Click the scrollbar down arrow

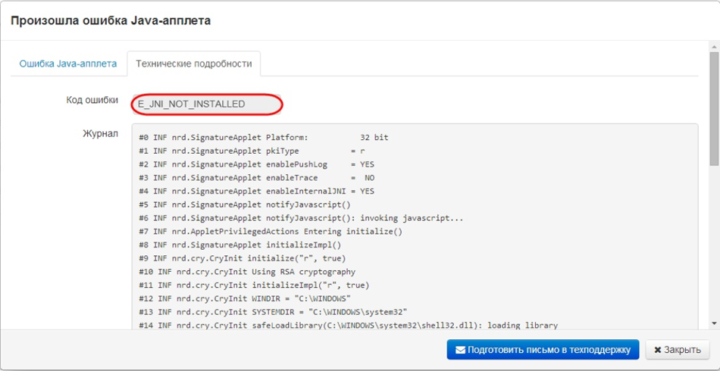click(x=714, y=323)
